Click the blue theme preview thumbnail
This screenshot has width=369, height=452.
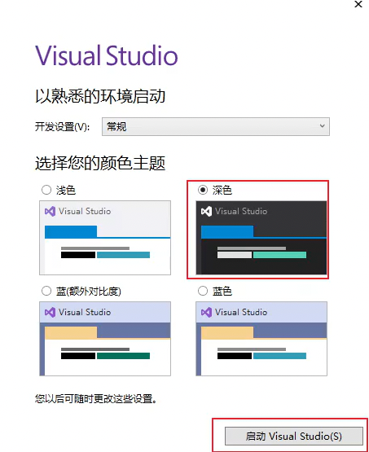261,339
